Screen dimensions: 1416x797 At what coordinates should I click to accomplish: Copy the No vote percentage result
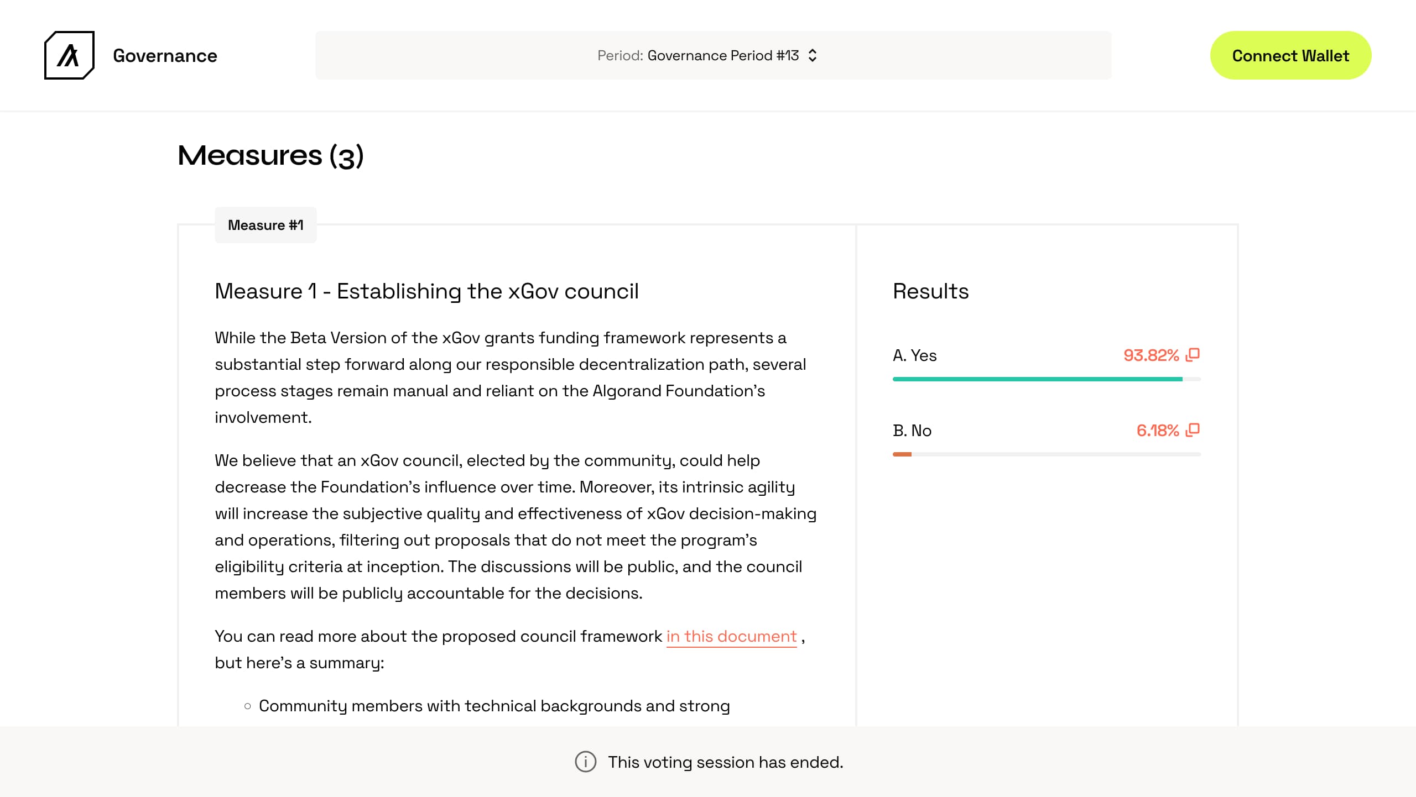(1193, 429)
